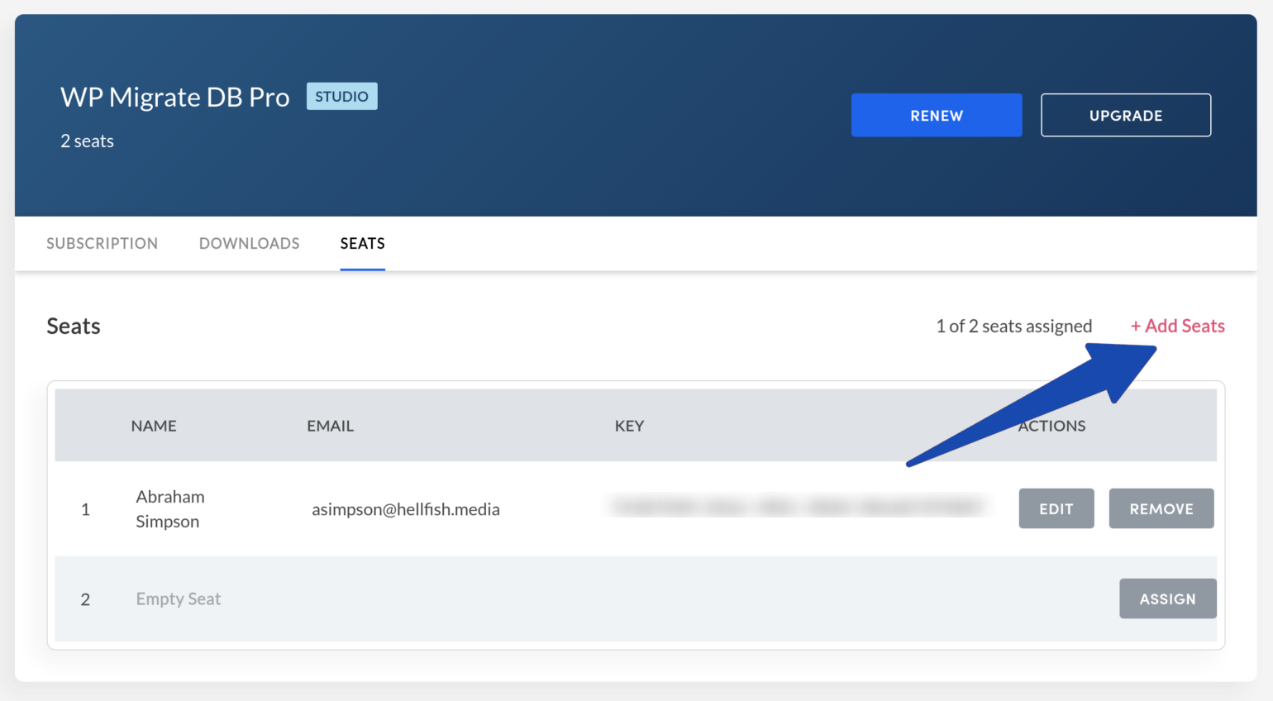
Task: Click the Renew button
Action: [936, 115]
